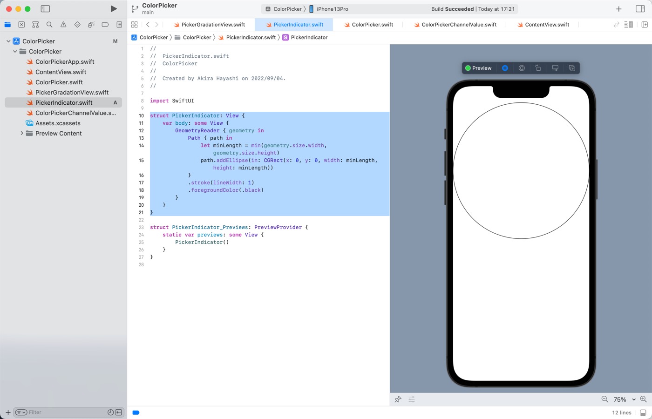Open the Report navigator
The width and height of the screenshot is (652, 419).
coord(119,25)
